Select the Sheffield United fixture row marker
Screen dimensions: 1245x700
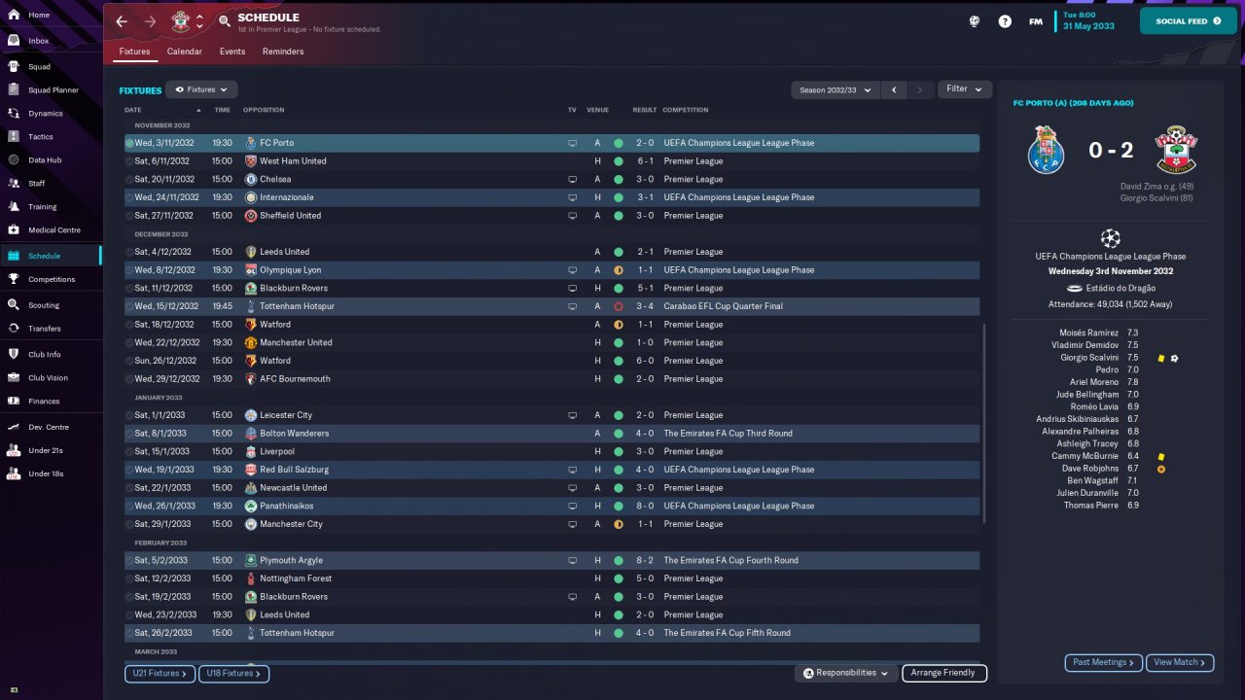pos(129,216)
